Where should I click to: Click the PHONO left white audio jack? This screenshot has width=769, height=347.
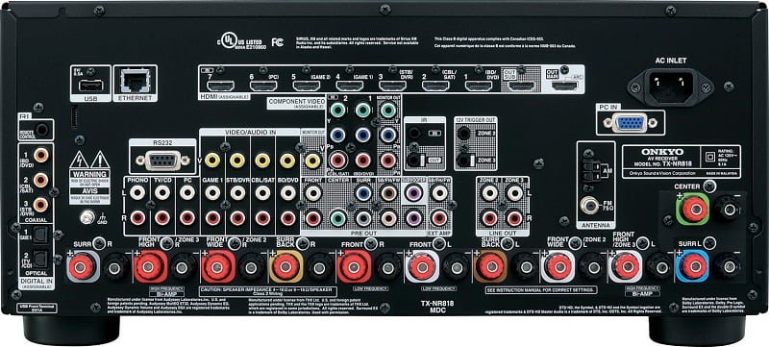click(x=137, y=192)
